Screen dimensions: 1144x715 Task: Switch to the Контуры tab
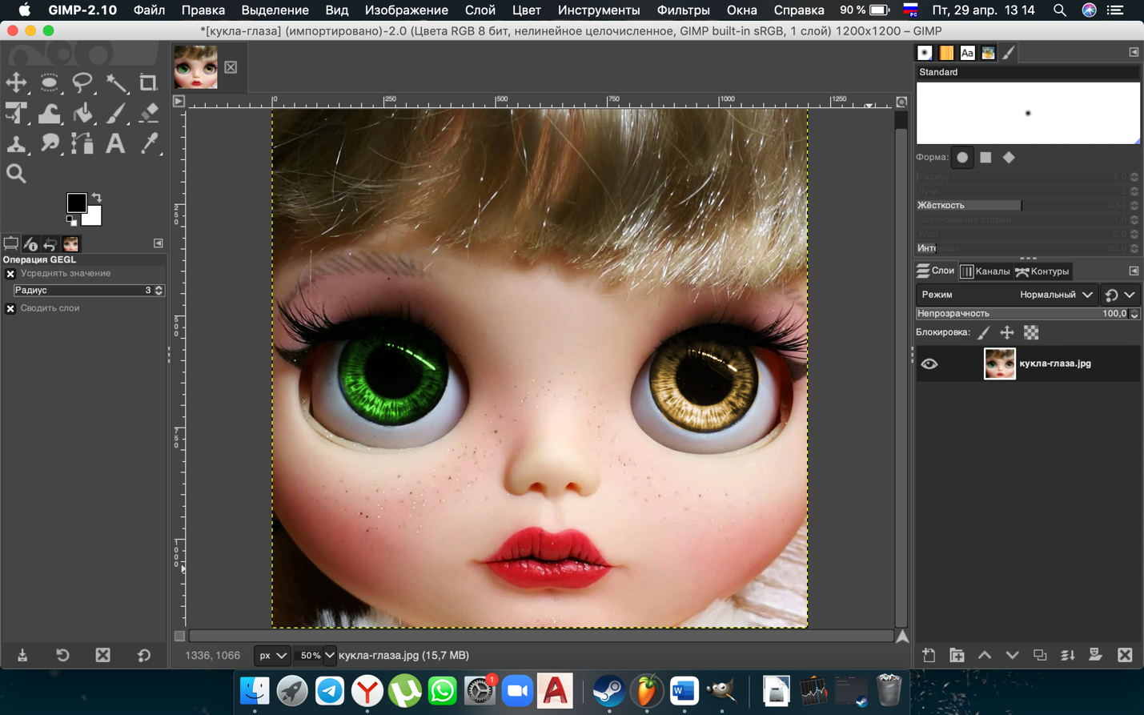pos(1042,271)
